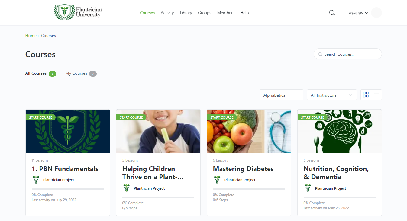Click Plantrician Project caduceus icon under PBN Fundamentals
Image resolution: width=407 pixels, height=221 pixels.
pos(36,180)
